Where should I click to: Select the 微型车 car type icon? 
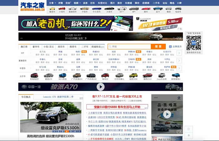(52, 10)
